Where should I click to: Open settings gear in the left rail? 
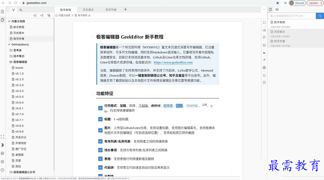pyautogui.click(x=2, y=162)
